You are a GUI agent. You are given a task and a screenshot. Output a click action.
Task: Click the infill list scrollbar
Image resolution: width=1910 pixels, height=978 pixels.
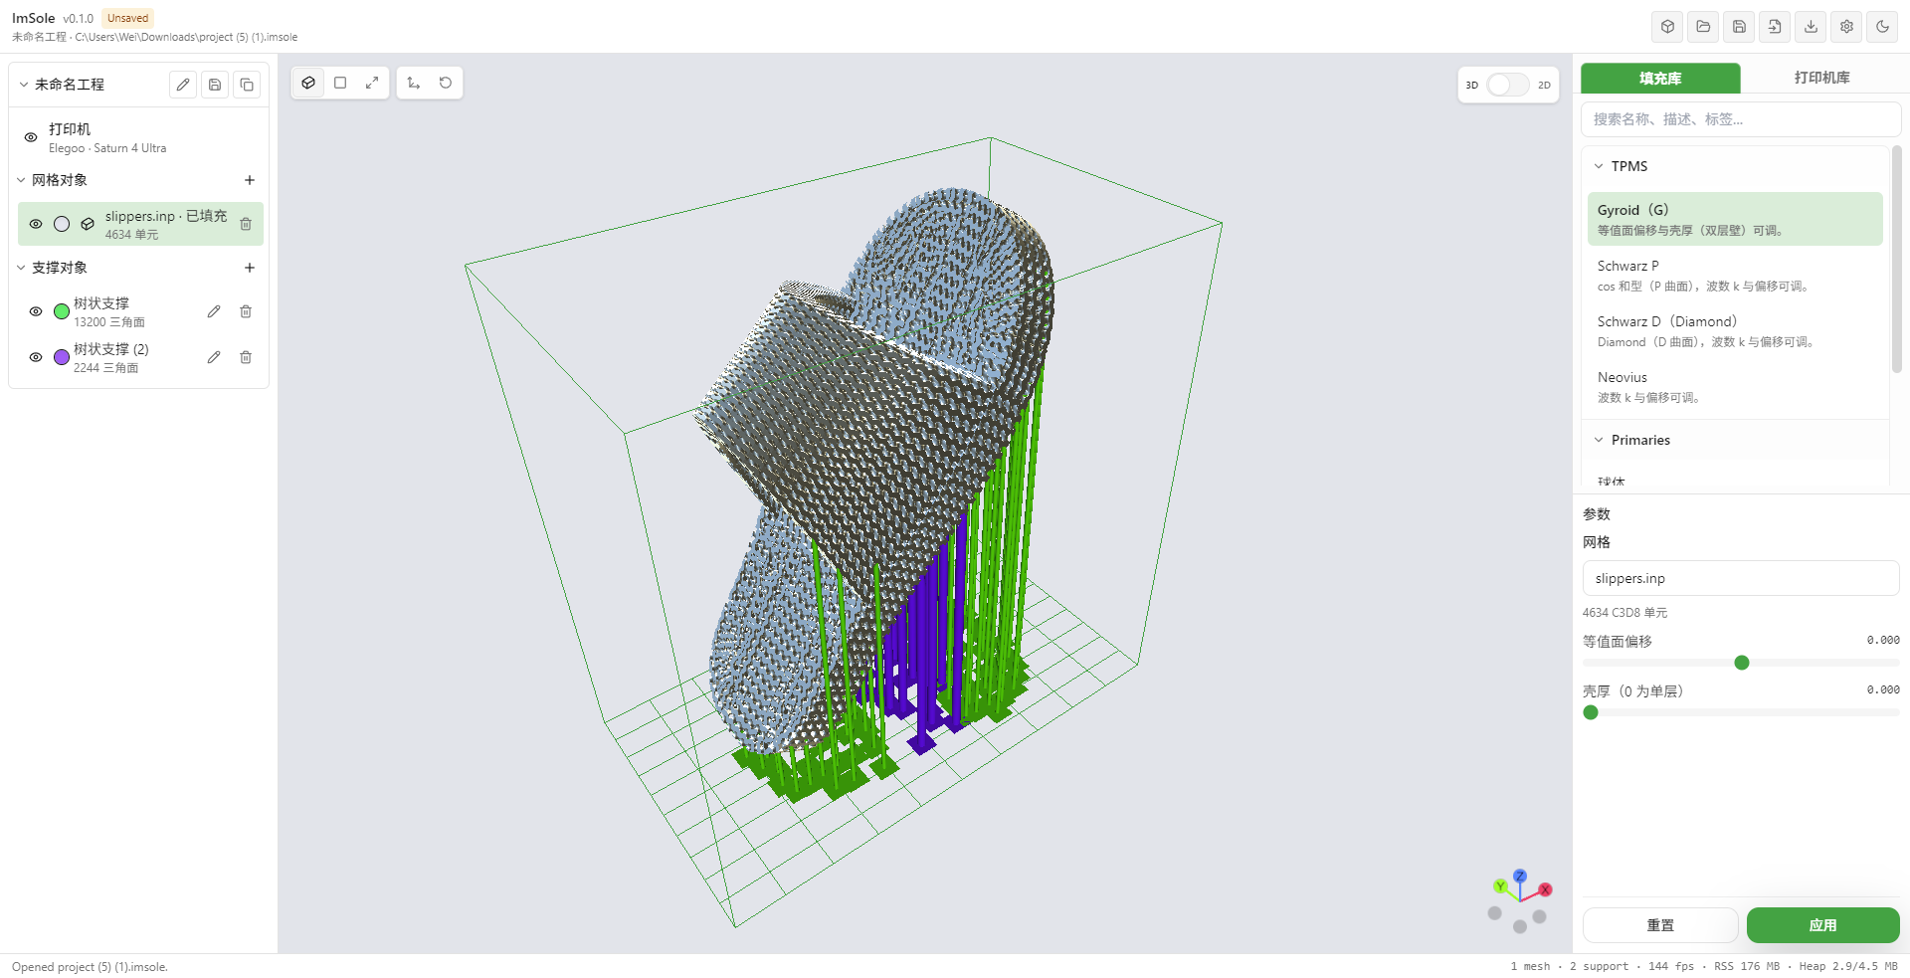(1896, 259)
